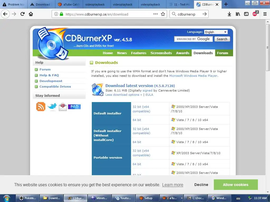Open the browser home page
Viewport: 270px width, 202px height.
31,14
